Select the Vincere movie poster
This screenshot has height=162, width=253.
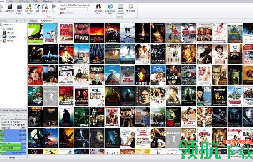coord(173,75)
